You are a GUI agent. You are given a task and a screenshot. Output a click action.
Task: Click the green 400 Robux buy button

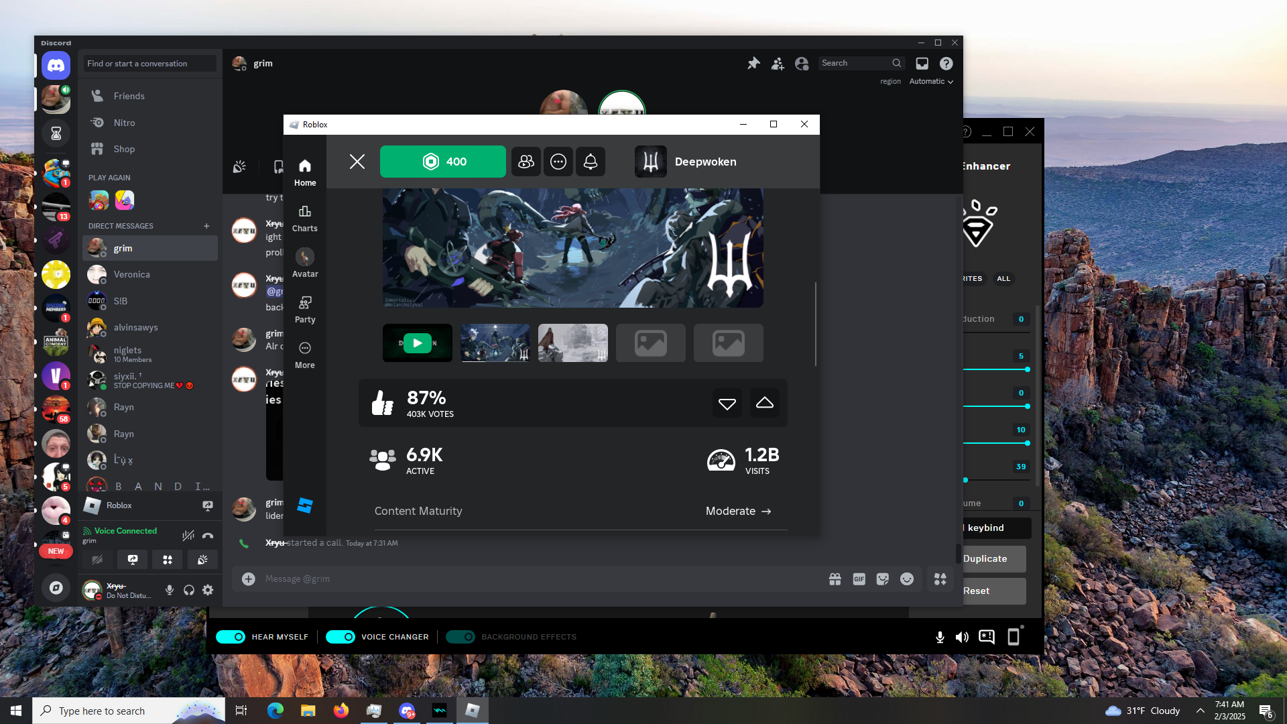point(442,162)
